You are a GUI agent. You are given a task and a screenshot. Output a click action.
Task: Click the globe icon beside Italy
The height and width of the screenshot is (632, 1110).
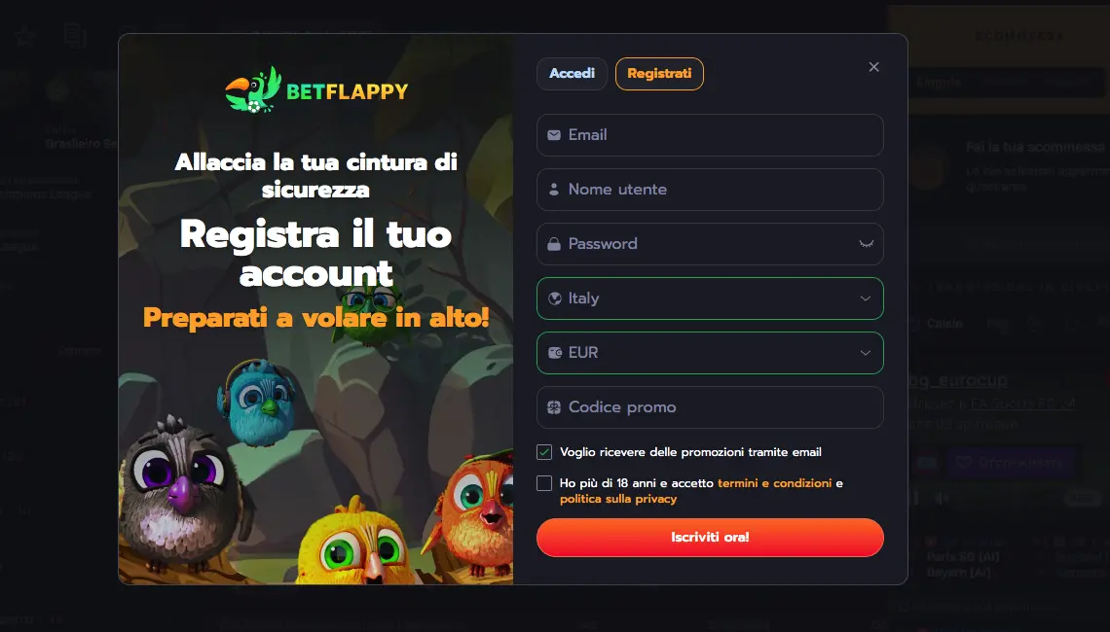tap(554, 298)
